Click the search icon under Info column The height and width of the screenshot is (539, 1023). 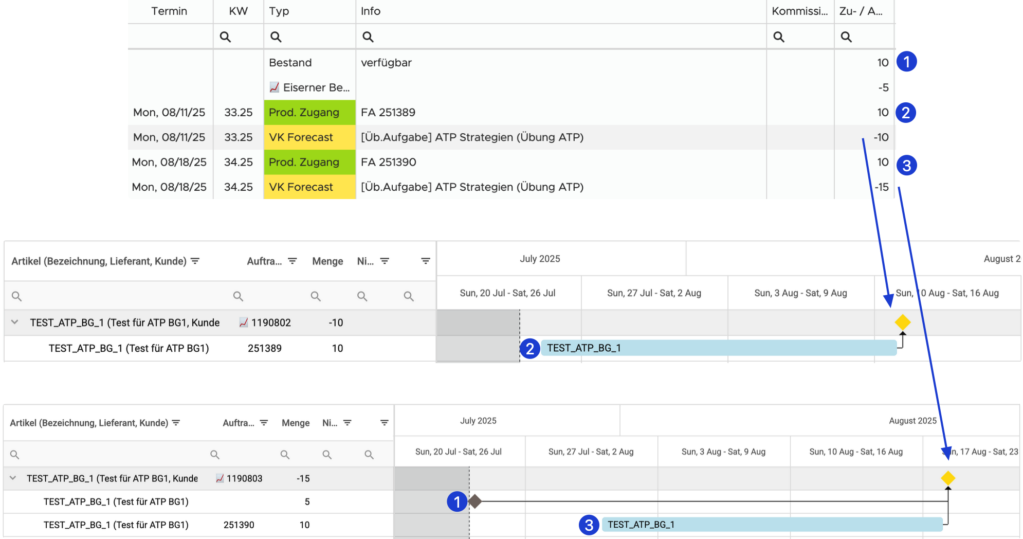tap(368, 37)
